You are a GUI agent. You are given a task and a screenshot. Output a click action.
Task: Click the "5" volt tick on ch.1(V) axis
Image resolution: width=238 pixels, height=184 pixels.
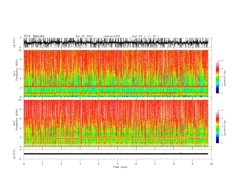[21, 38]
